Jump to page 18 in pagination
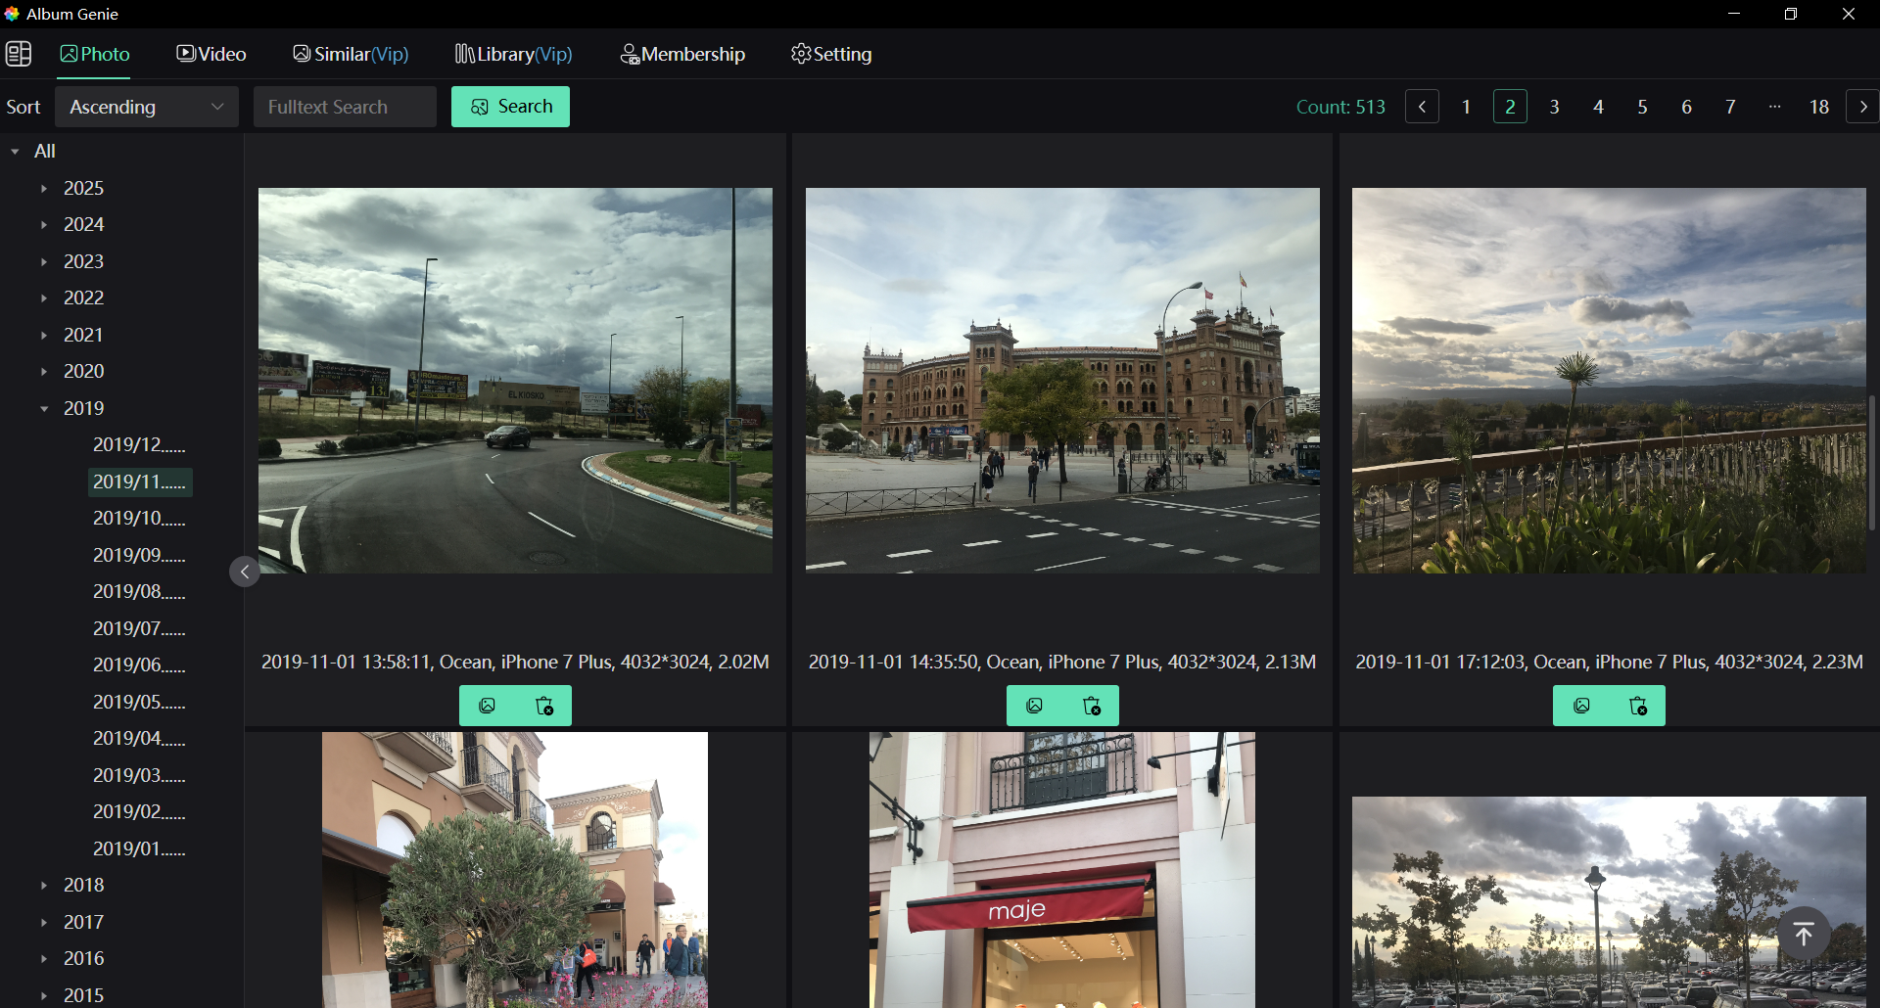The height and width of the screenshot is (1008, 1880). [1819, 107]
